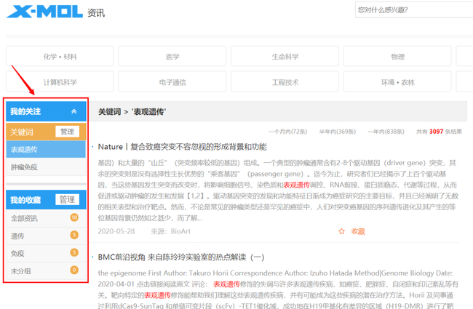
Task: Click the zero badge next to 未分组
Action: tap(73, 270)
